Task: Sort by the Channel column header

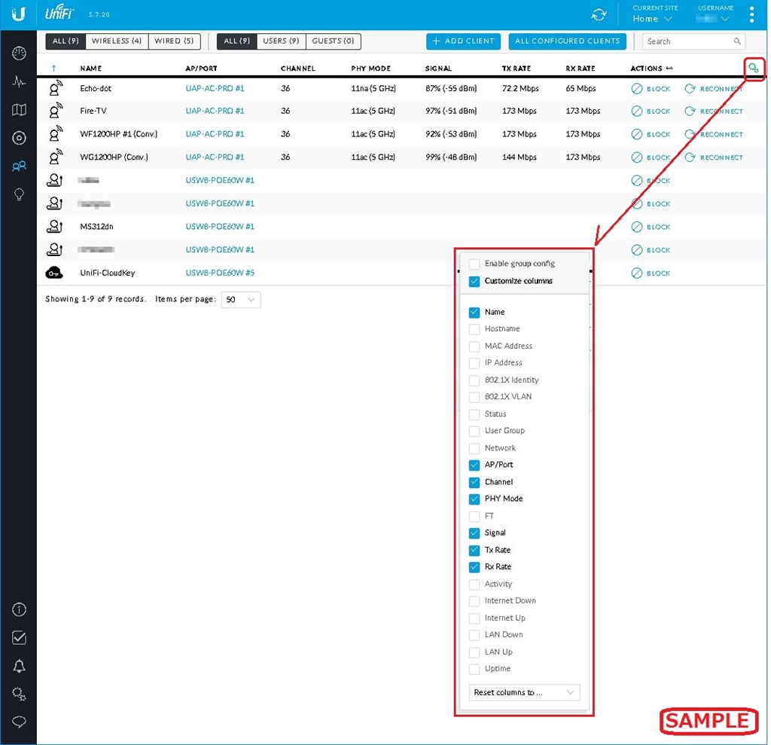Action: coord(298,69)
